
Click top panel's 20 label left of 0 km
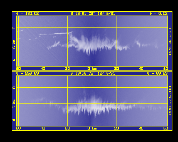click(67, 69)
